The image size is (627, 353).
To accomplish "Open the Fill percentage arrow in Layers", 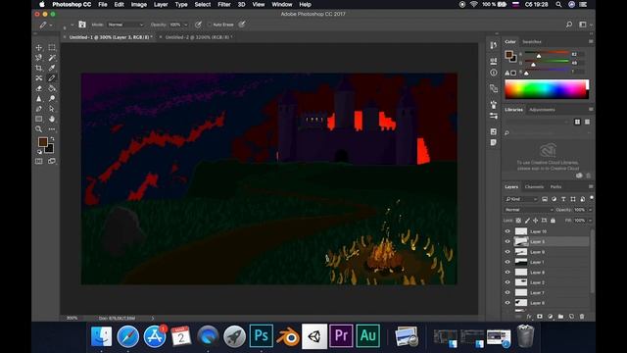I will click(x=590, y=221).
